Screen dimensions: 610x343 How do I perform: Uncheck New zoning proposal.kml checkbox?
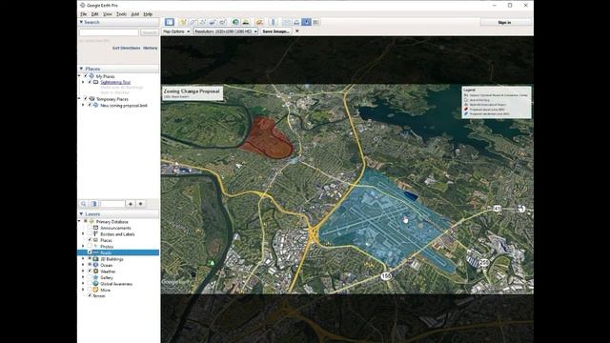(90, 105)
